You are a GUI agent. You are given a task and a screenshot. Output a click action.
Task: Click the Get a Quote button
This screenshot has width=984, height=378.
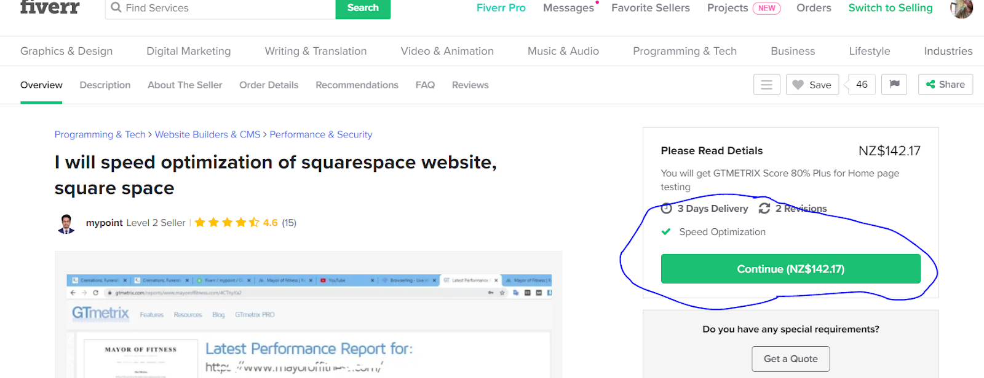[790, 359]
